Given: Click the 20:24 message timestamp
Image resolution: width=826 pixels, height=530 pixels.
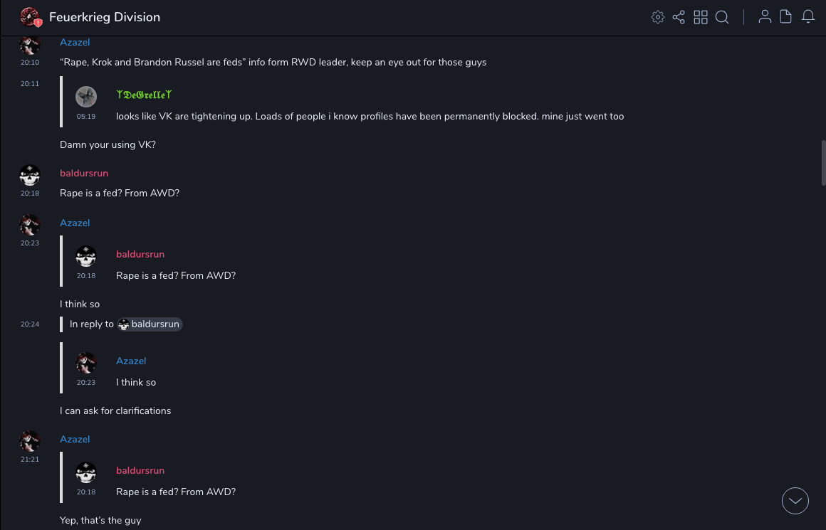Looking at the screenshot, I should coord(30,324).
